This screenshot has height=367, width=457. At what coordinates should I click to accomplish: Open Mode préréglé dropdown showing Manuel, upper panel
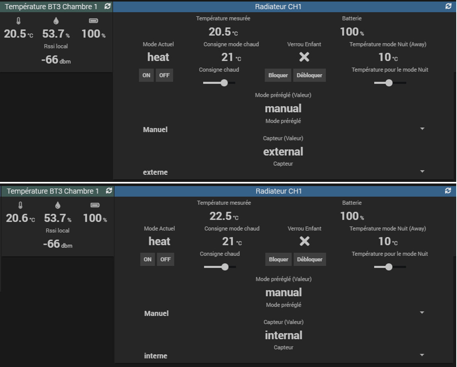click(283, 129)
